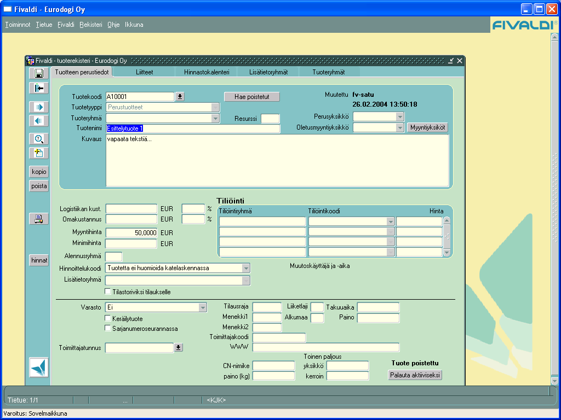Open the Rekisteri menu
561x420 pixels.
[91, 25]
